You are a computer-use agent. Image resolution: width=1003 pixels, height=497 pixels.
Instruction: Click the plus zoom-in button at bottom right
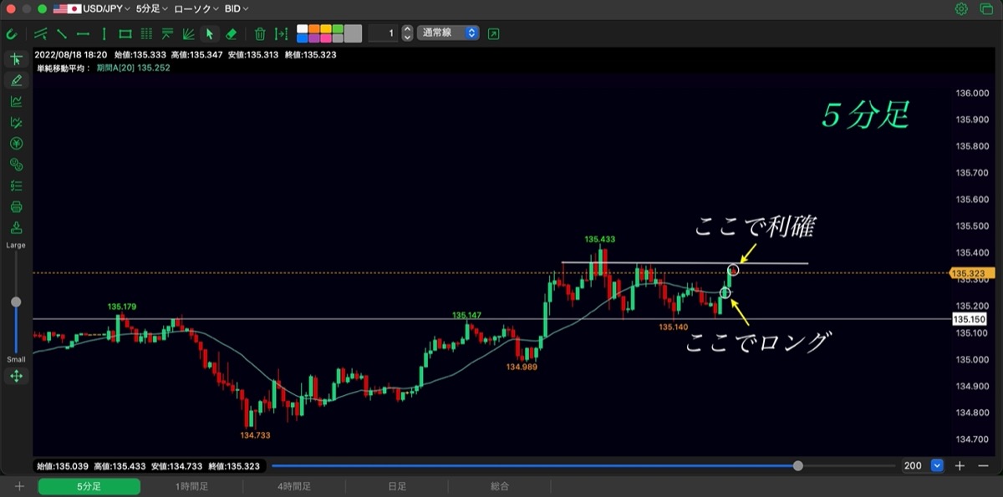pyautogui.click(x=960, y=466)
